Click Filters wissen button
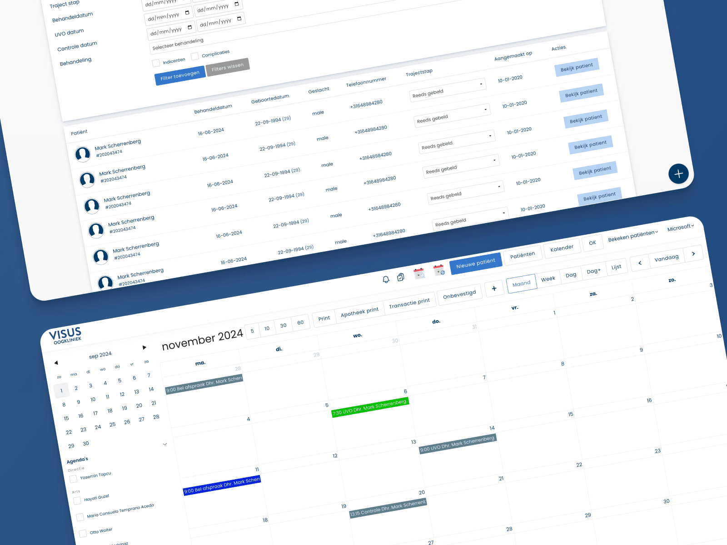 tap(228, 67)
